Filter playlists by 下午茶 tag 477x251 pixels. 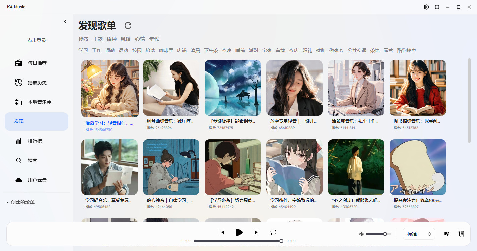click(211, 51)
